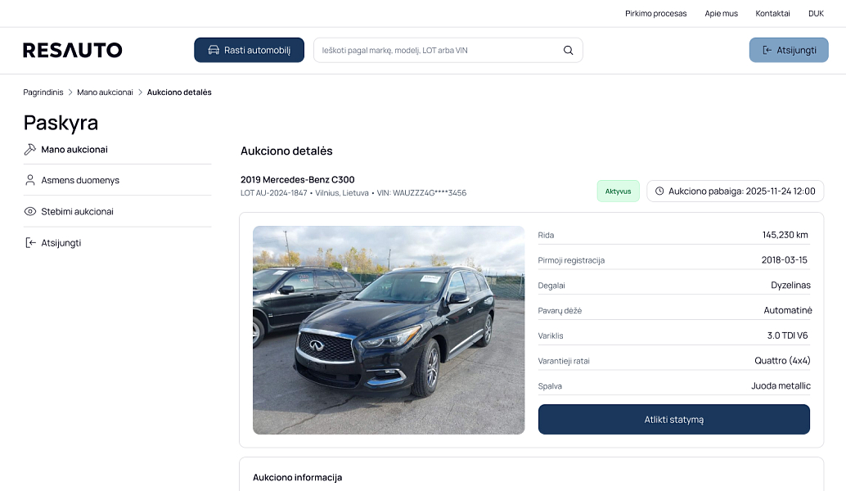Open Apie mus page

tap(721, 13)
